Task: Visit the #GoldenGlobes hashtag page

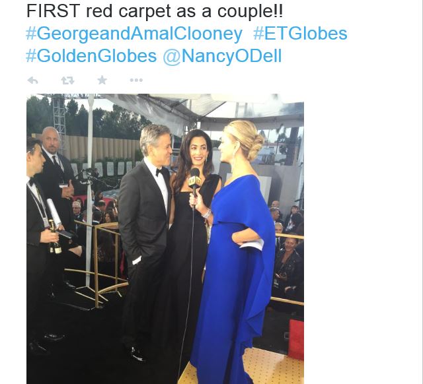Action: tap(91, 55)
